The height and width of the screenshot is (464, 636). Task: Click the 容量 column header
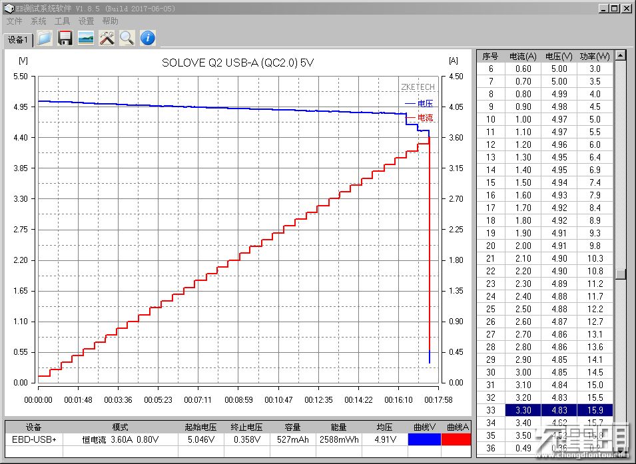point(292,427)
